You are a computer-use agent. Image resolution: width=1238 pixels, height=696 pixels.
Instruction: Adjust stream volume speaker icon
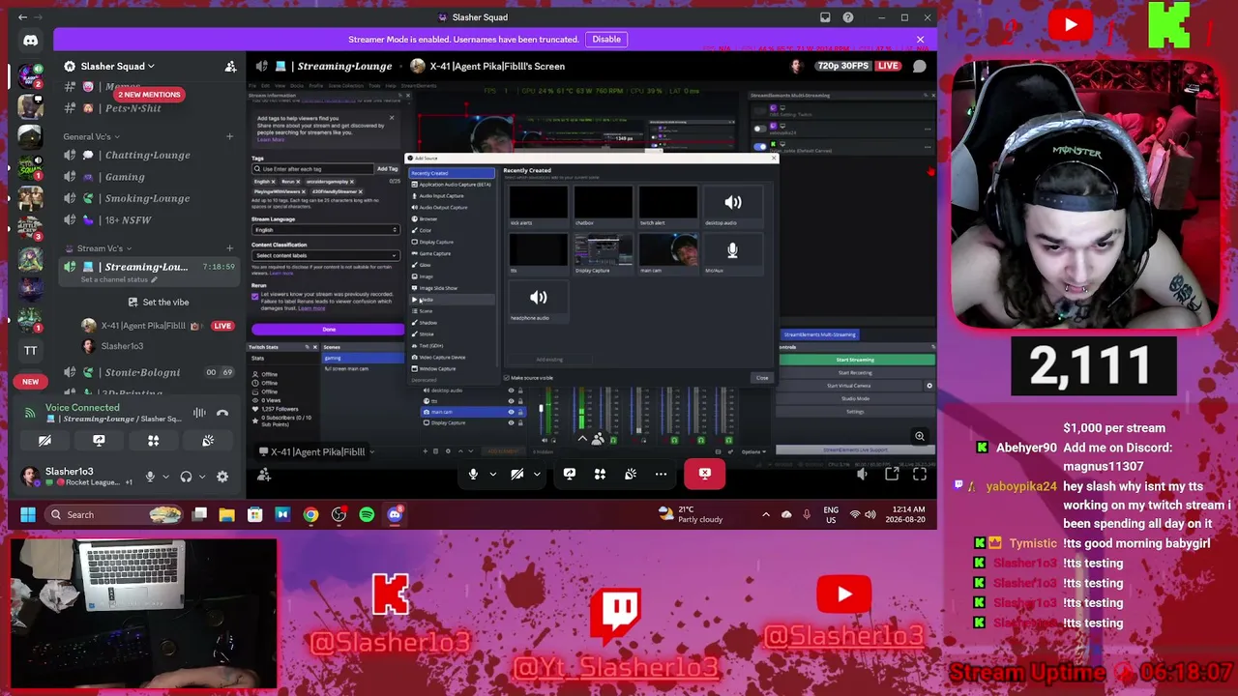click(x=862, y=475)
